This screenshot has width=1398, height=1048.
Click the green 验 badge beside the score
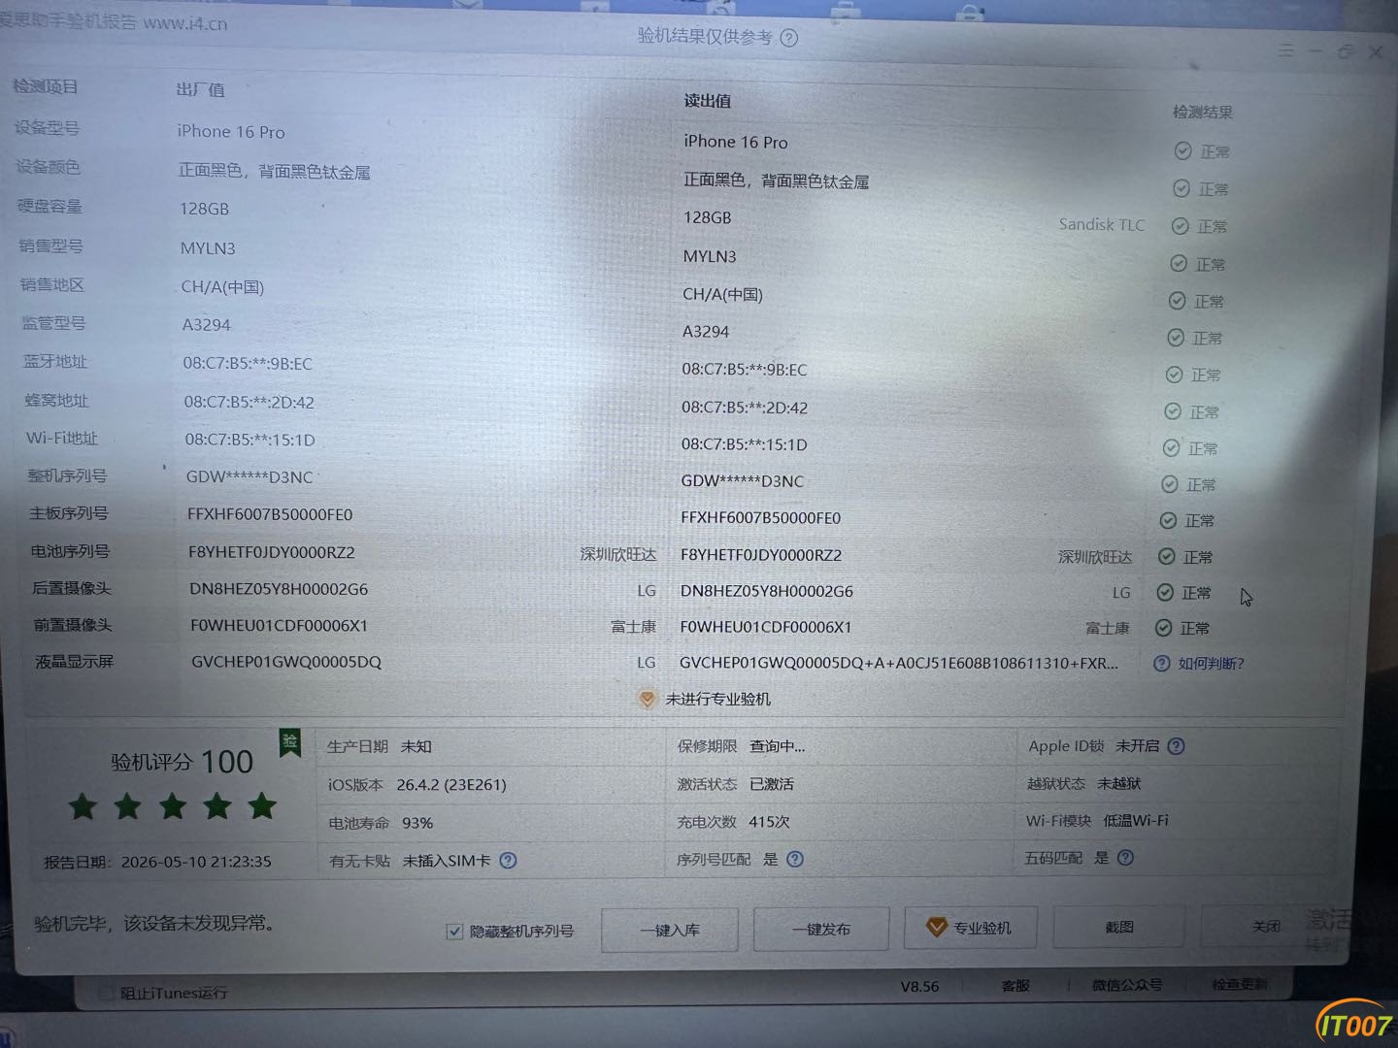tap(289, 743)
